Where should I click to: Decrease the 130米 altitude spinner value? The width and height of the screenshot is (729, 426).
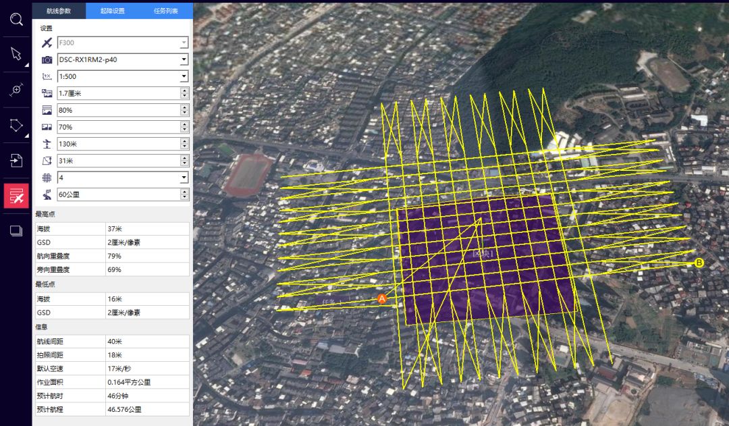pyautogui.click(x=184, y=147)
